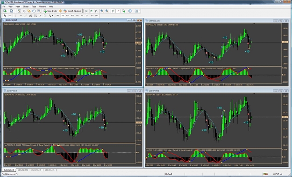The image size is (292, 177).
Task: Open the Window menu
Action: pos(43,7)
